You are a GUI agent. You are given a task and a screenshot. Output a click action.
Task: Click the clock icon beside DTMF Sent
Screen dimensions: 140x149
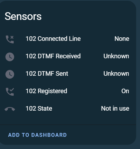pyautogui.click(x=10, y=74)
